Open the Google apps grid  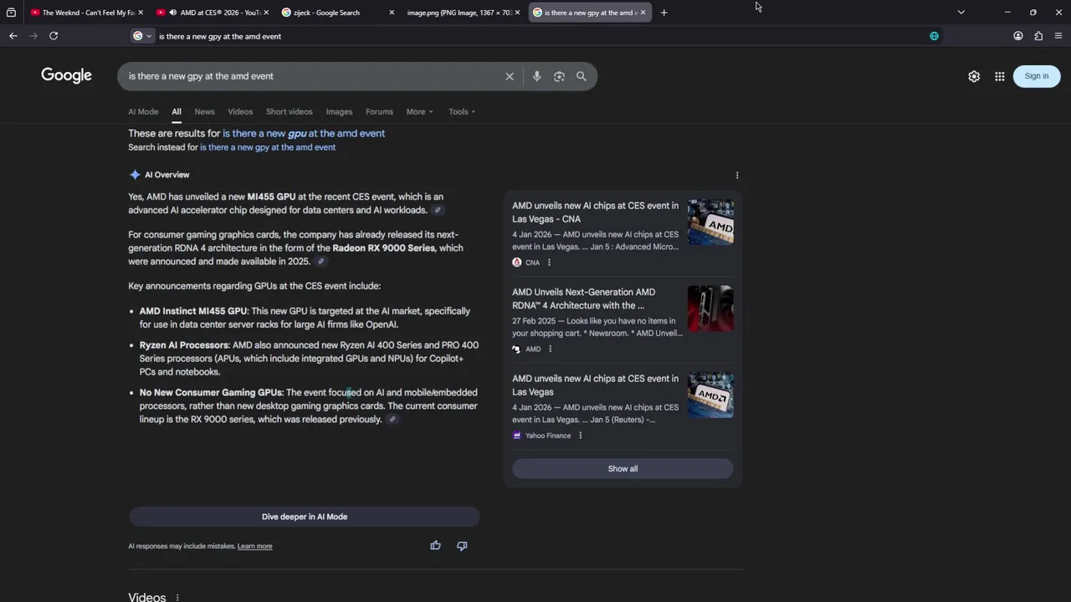coord(1000,76)
